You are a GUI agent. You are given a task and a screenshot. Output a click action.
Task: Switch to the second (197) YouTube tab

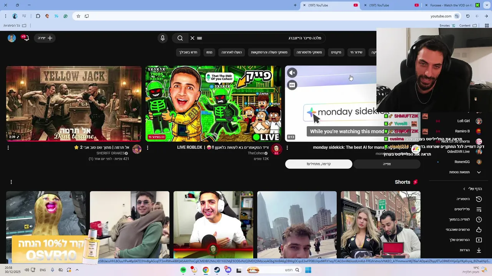(x=391, y=5)
